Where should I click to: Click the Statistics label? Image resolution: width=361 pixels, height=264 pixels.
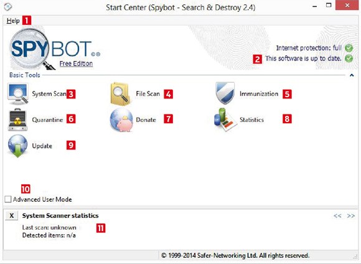pos(251,120)
